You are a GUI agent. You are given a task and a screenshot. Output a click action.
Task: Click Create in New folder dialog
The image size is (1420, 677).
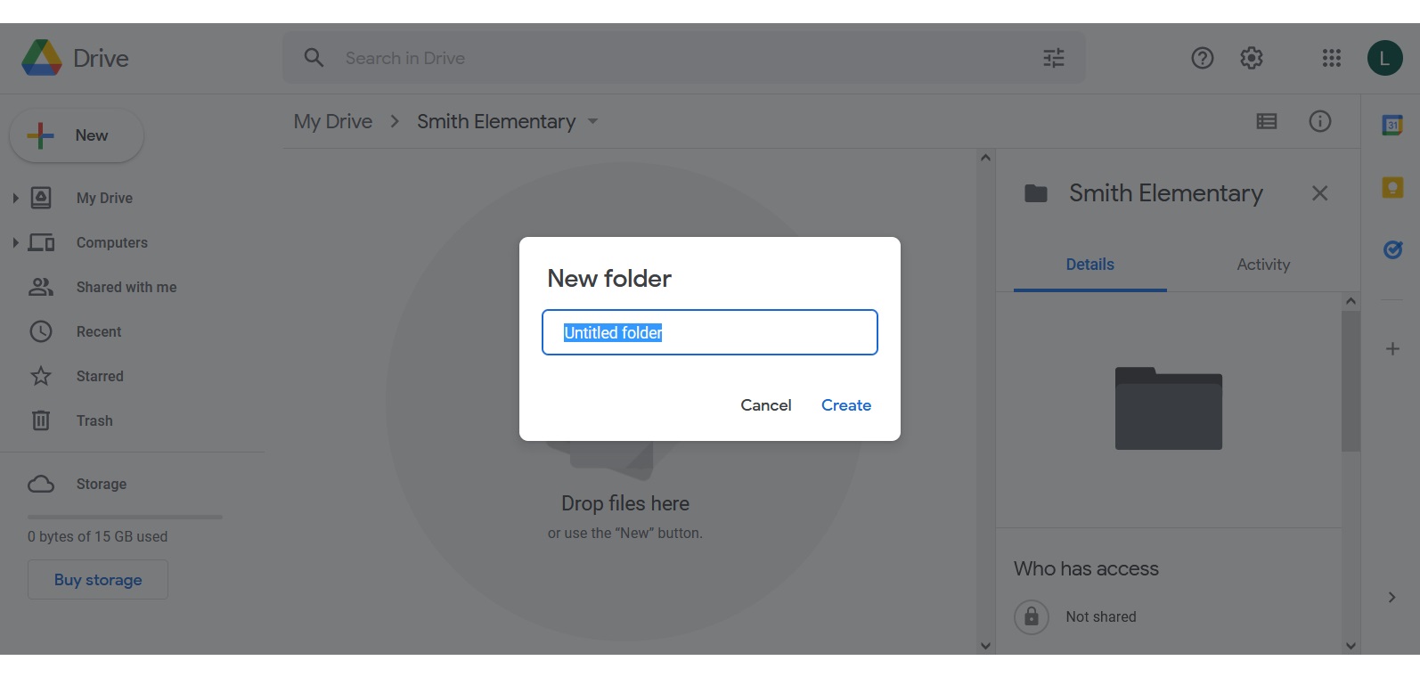point(846,405)
